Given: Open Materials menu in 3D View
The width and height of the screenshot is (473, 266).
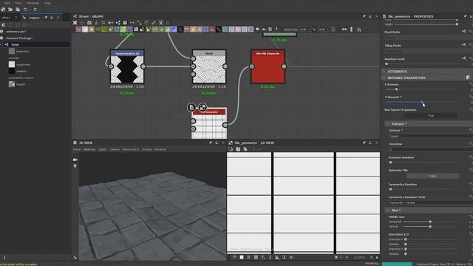Looking at the screenshot, I should 89,149.
